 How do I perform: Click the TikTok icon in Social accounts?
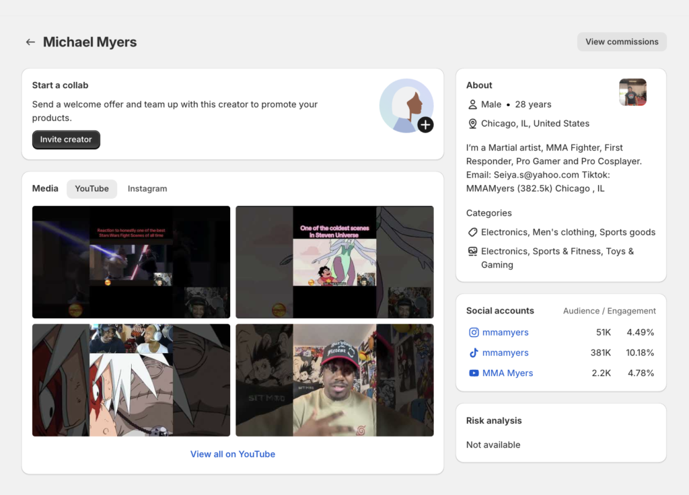coord(474,352)
